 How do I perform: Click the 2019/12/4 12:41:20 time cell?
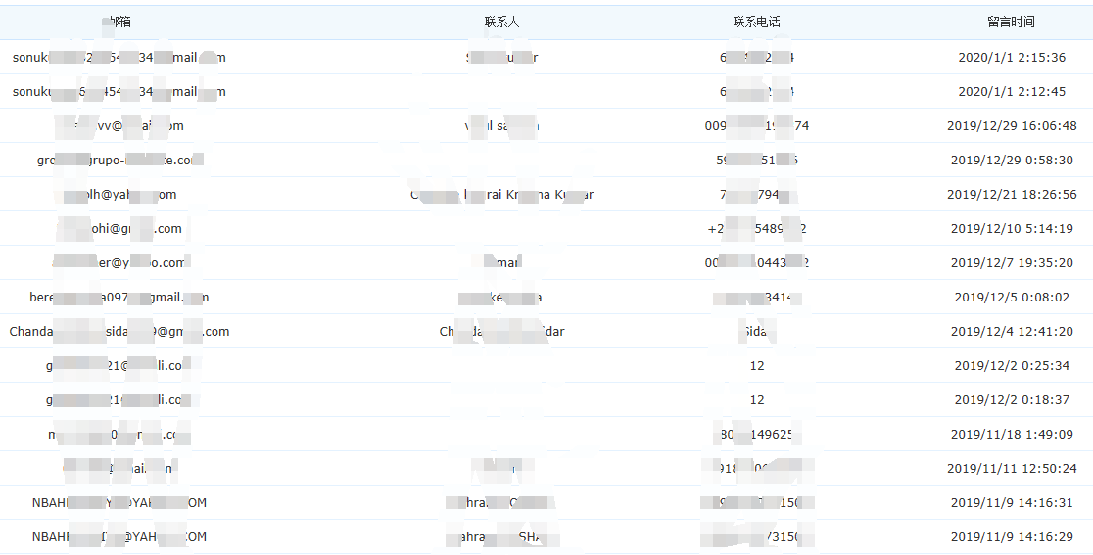click(1012, 332)
